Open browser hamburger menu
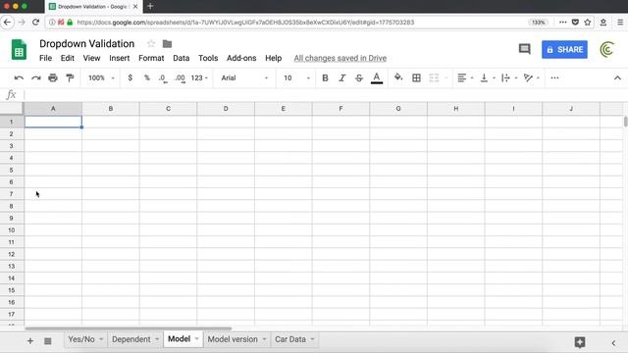 [620, 23]
